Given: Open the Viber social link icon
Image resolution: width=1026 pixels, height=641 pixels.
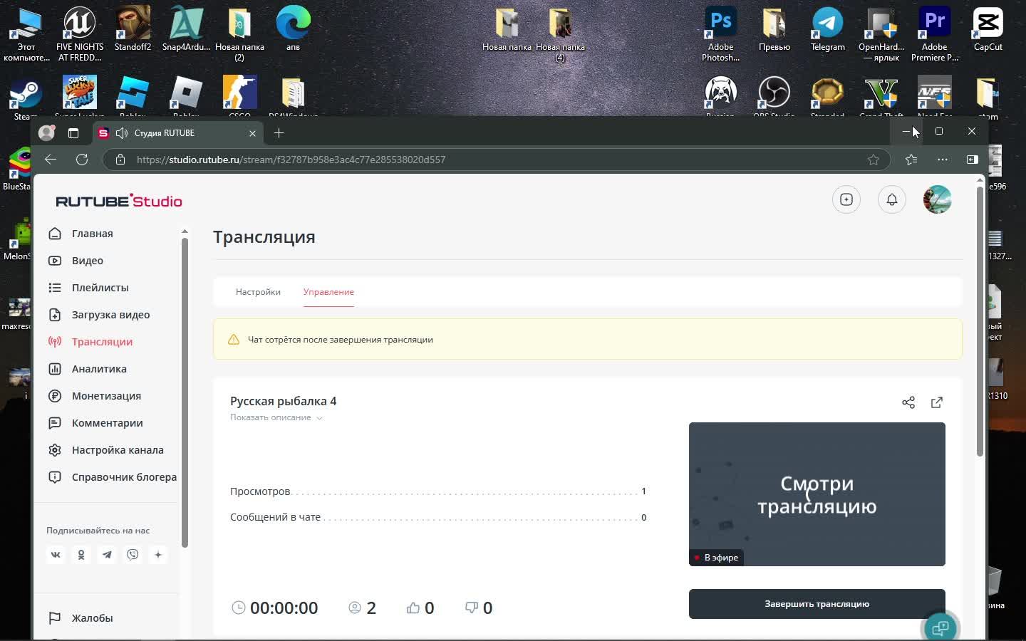Looking at the screenshot, I should (x=133, y=555).
